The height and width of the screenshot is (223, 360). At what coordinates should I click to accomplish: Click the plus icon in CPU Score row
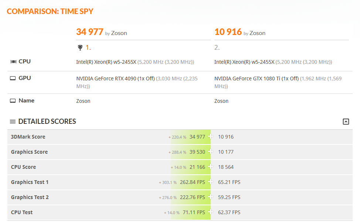click(211, 167)
